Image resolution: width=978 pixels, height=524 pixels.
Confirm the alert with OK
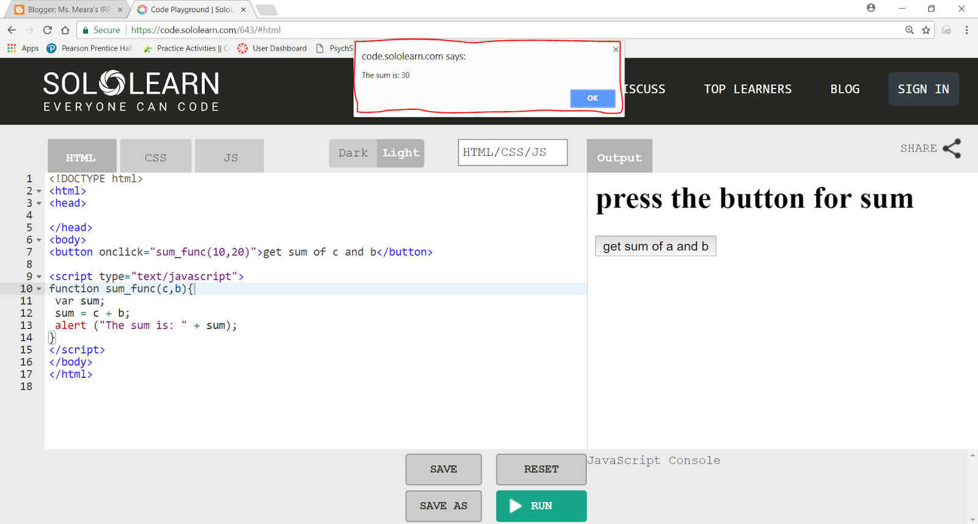(x=592, y=98)
